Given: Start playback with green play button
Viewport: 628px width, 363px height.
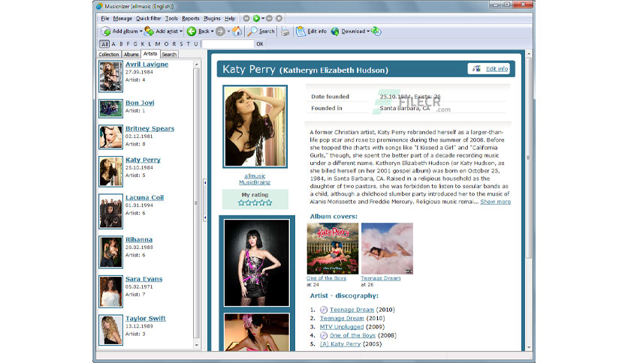Looking at the screenshot, I should point(256,19).
